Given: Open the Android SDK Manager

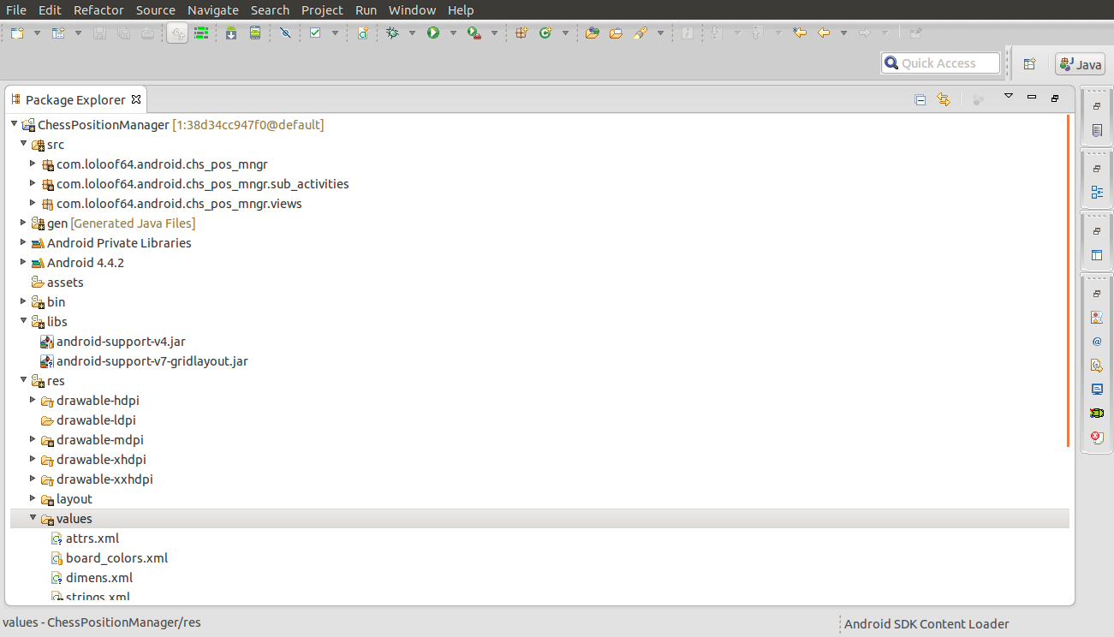Looking at the screenshot, I should tap(231, 33).
